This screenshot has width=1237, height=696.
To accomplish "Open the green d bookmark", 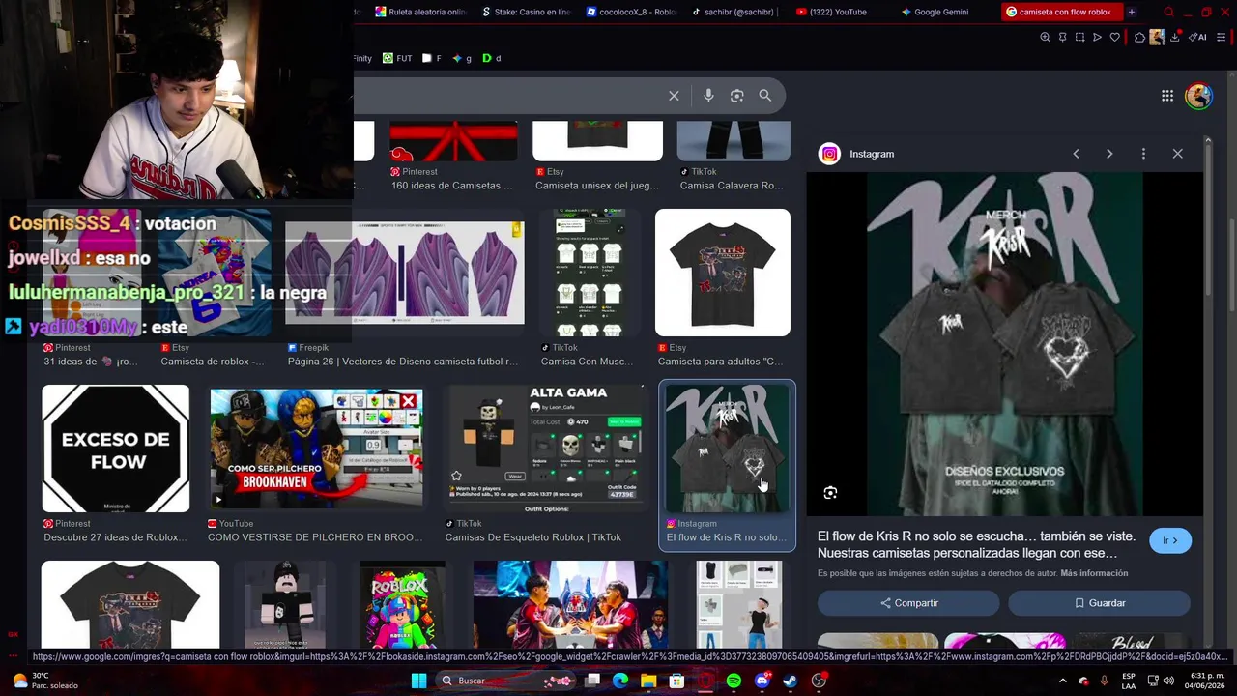I will [492, 58].
